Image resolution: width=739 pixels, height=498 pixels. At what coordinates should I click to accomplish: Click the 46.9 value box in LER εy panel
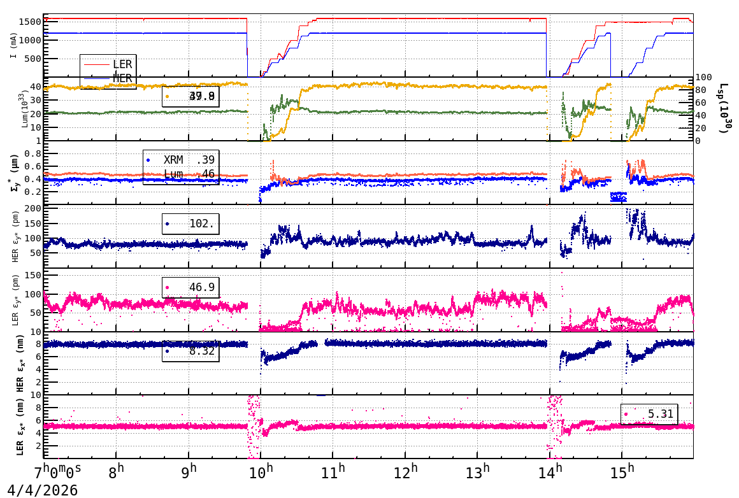pyautogui.click(x=190, y=287)
